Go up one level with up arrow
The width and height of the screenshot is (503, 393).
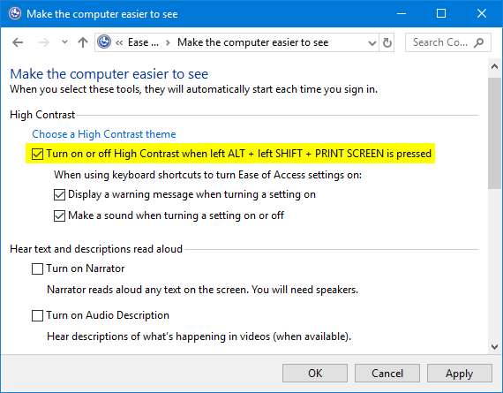pyautogui.click(x=83, y=42)
